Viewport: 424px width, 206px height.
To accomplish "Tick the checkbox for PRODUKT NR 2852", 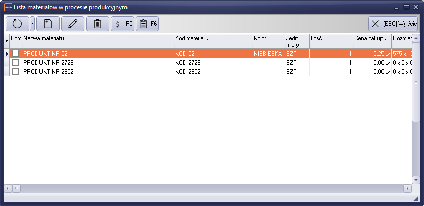I will (16, 71).
